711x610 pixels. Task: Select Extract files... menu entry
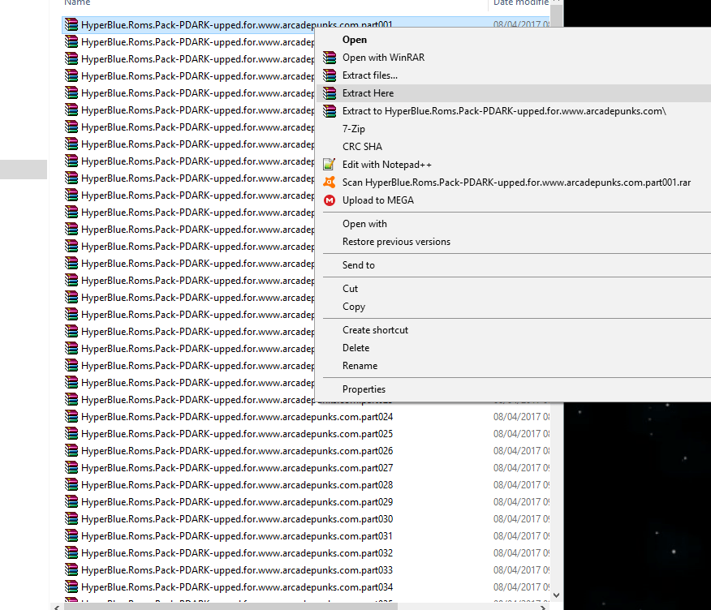click(513, 75)
